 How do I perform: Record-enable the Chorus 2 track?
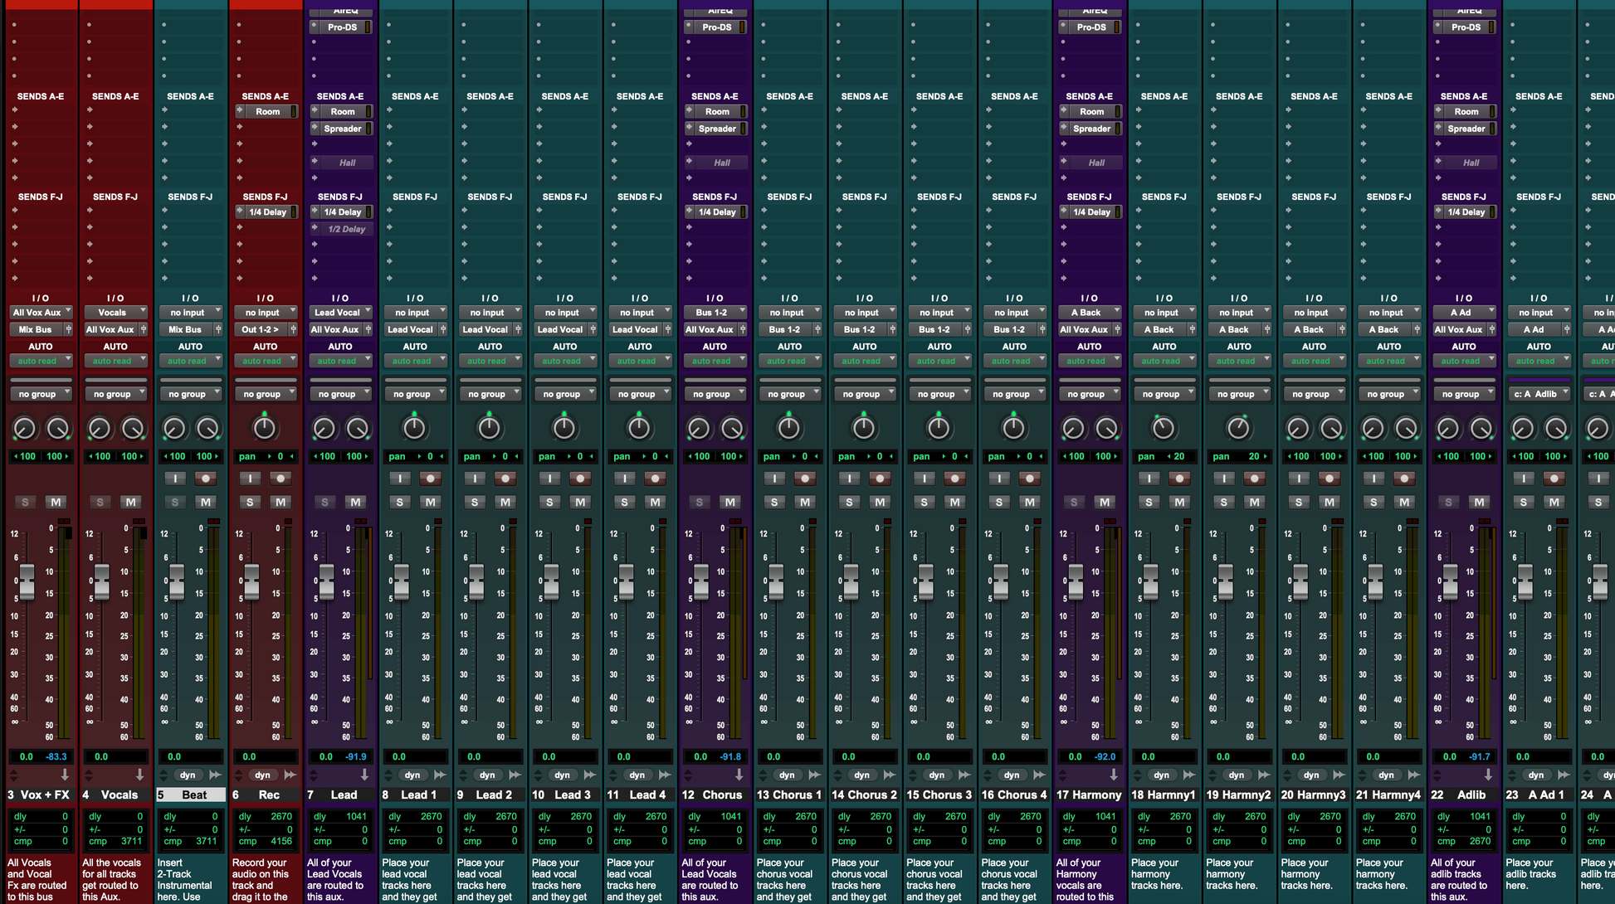(880, 479)
